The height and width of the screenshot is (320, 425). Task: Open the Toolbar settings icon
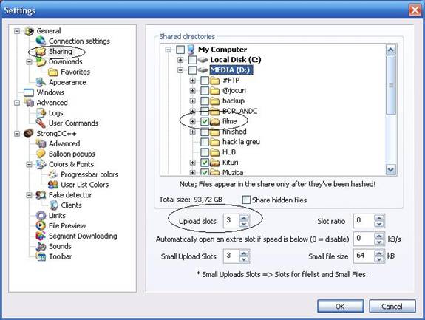[x=41, y=256]
